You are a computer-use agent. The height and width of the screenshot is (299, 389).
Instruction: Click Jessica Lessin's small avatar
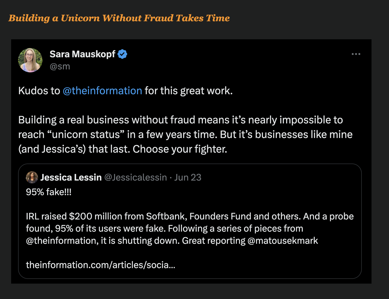click(x=32, y=177)
